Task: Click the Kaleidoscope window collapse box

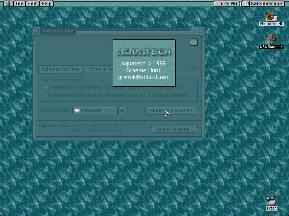Action: pos(201,31)
